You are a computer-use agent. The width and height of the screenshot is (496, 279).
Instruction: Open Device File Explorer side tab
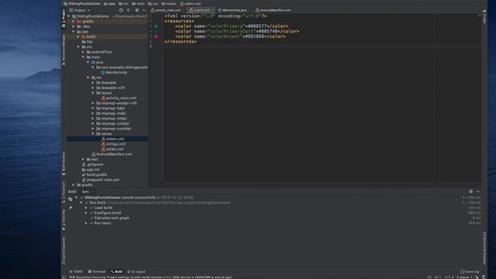[484, 249]
